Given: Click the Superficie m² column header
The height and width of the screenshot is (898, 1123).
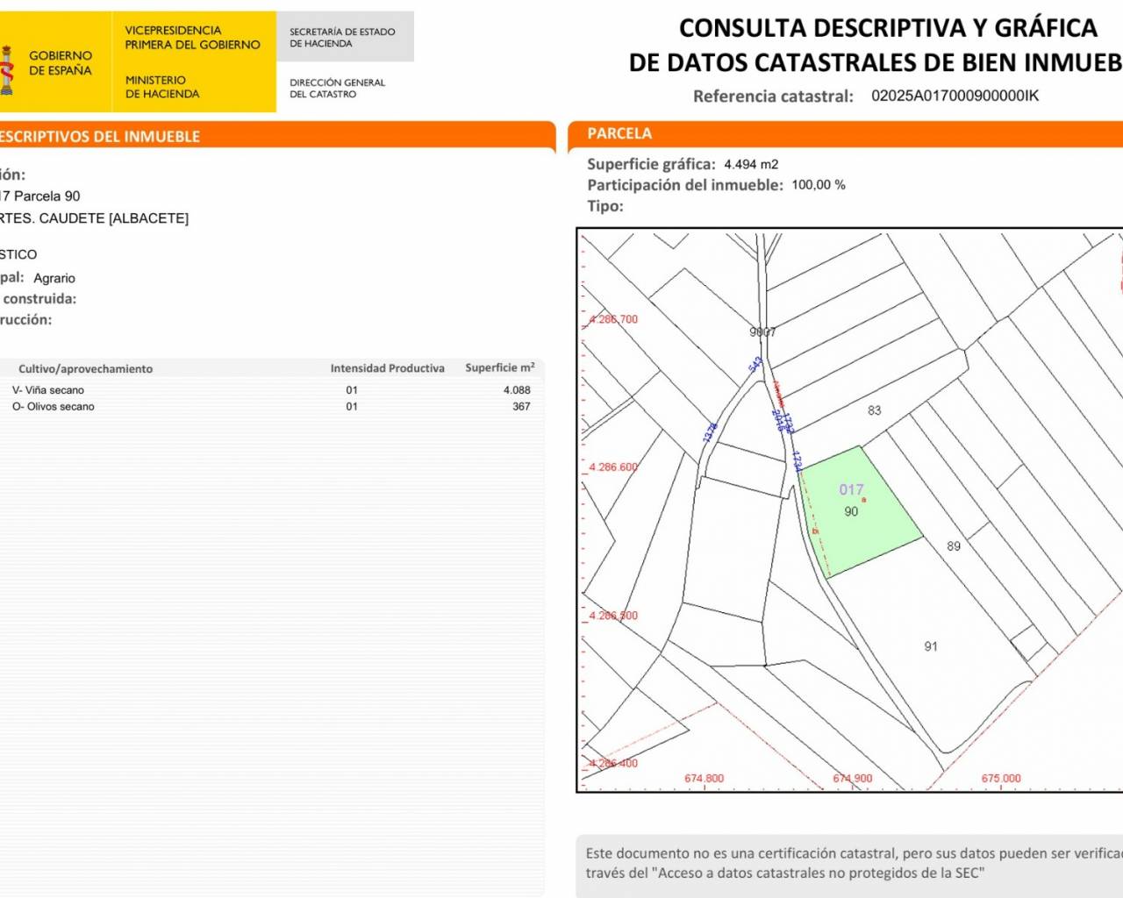Looking at the screenshot, I should (499, 367).
